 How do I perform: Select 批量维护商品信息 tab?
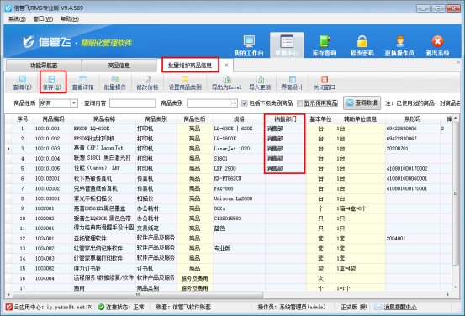190,66
